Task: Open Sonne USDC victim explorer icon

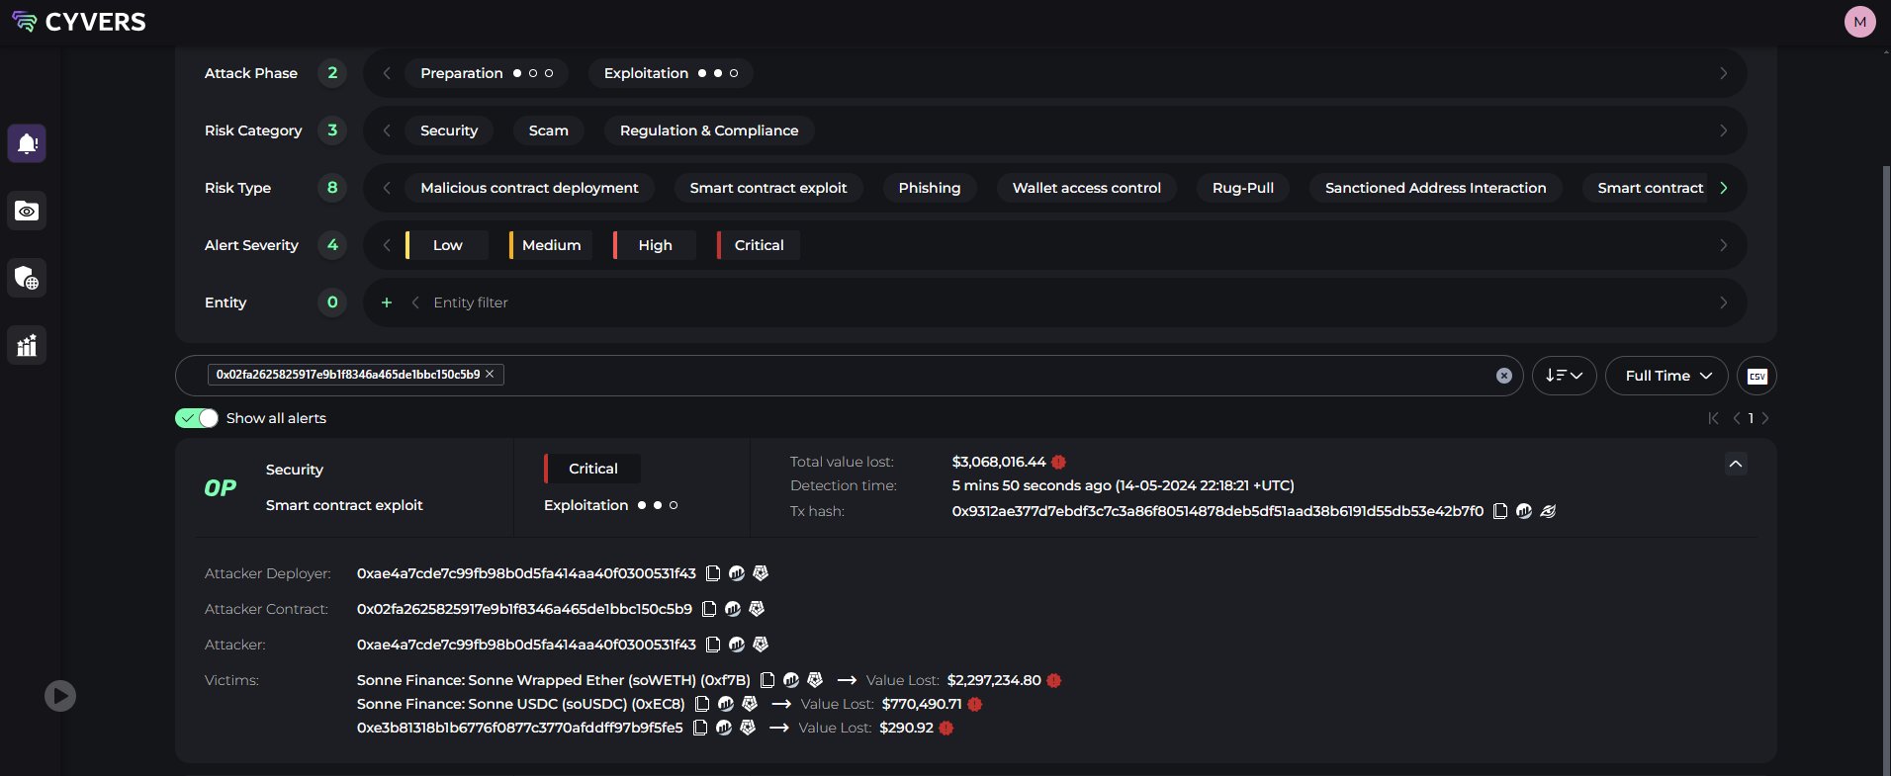Action: (726, 704)
